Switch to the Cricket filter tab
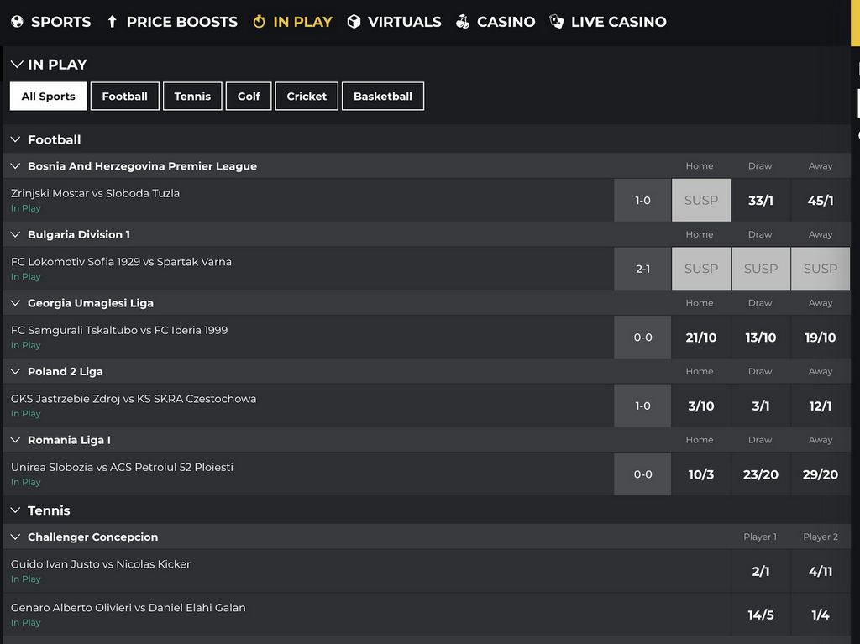 coord(307,96)
